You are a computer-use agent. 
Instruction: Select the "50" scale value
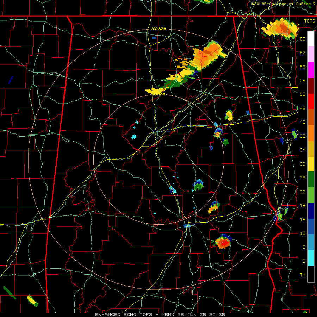[x=303, y=94]
